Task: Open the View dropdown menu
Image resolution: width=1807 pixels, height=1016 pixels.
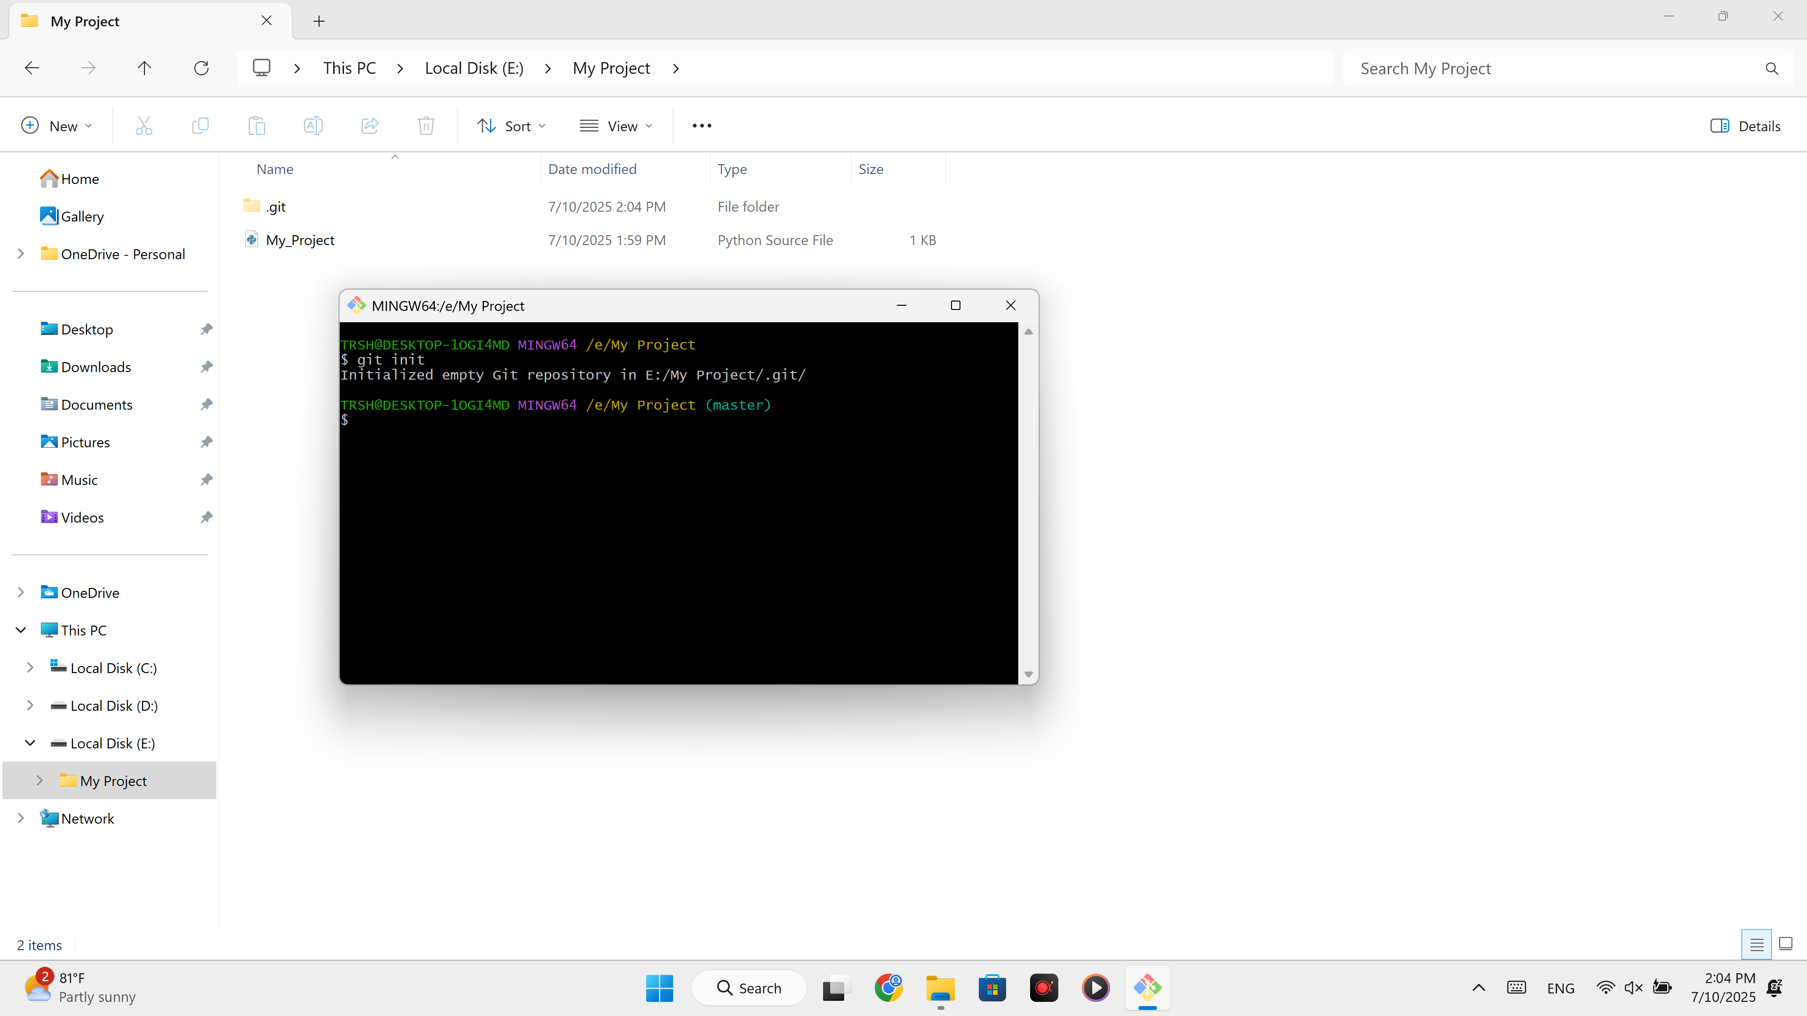Action: (616, 126)
